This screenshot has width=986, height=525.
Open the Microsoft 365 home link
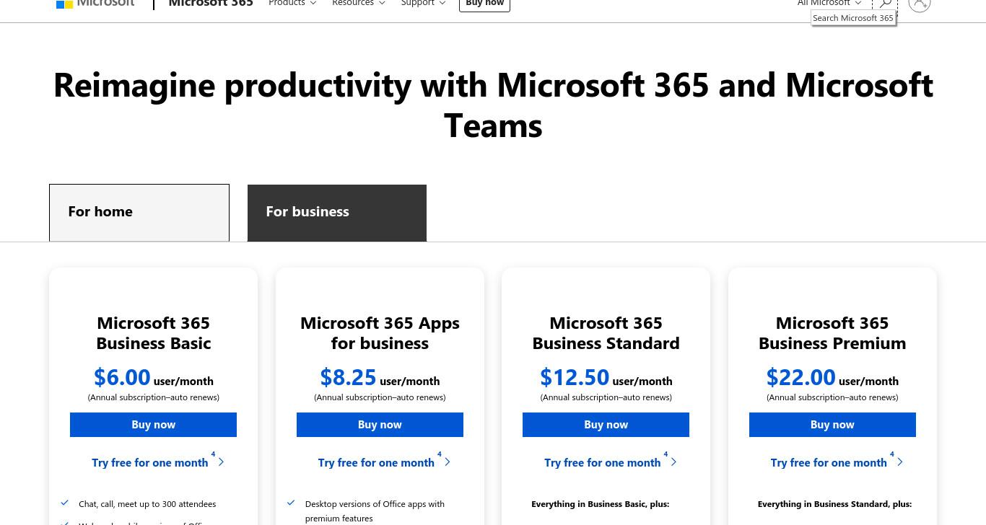pyautogui.click(x=211, y=3)
